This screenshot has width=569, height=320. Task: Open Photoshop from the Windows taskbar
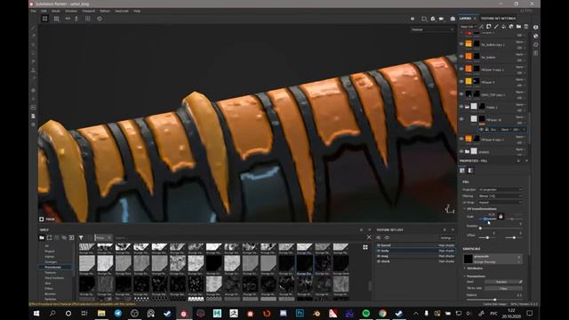[x=300, y=313]
